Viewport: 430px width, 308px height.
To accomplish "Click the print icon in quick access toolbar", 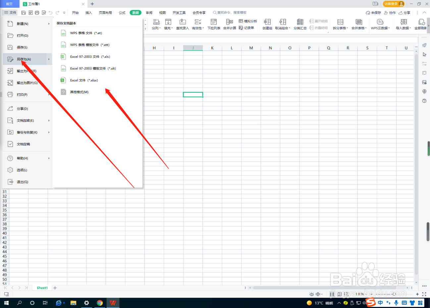I will [x=37, y=13].
